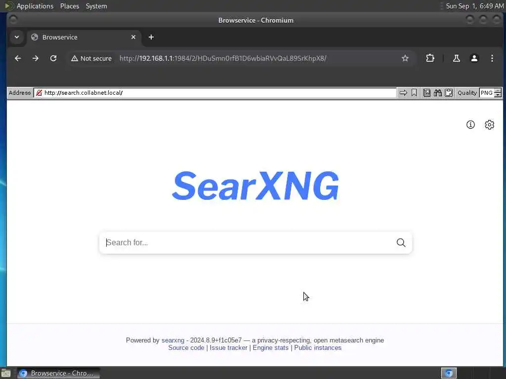Screen dimensions: 506x379
Task: Click the magnifier search submit icon
Action: click(x=401, y=242)
